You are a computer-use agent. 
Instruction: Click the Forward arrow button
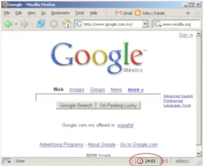24,24
